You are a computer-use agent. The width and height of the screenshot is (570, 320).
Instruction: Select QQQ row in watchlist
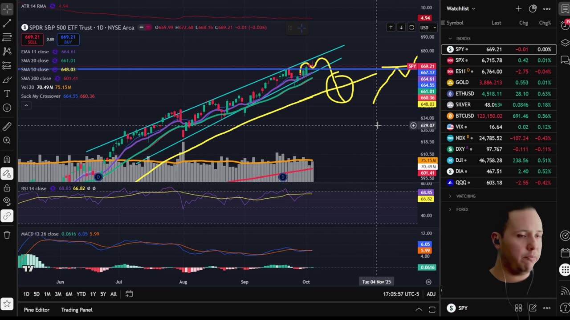[x=499, y=183]
